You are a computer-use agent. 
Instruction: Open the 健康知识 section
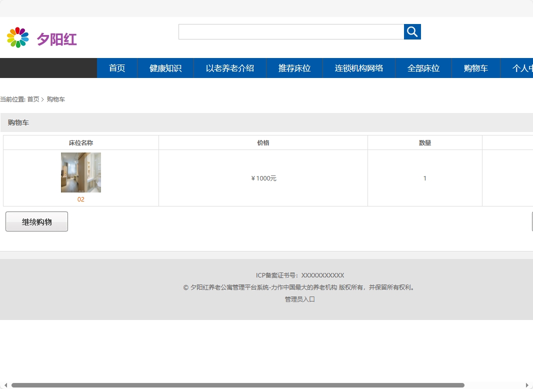tap(165, 68)
